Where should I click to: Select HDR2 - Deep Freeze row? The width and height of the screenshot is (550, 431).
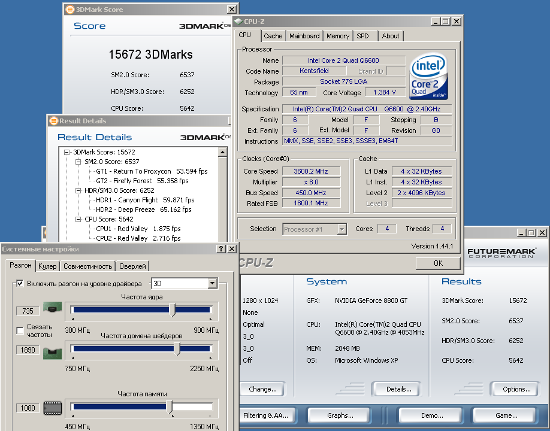point(143,210)
